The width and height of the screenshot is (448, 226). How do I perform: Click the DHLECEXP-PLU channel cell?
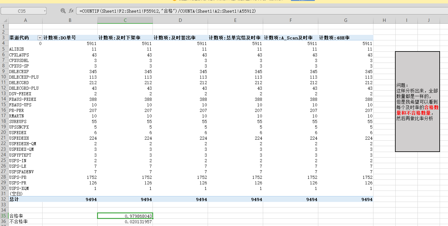[25, 77]
